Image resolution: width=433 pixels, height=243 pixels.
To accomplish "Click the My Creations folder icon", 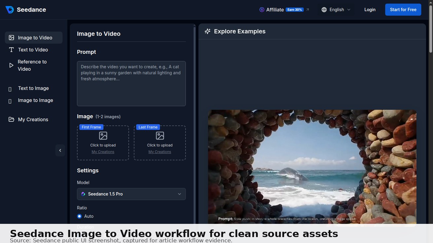I will 12,120.
